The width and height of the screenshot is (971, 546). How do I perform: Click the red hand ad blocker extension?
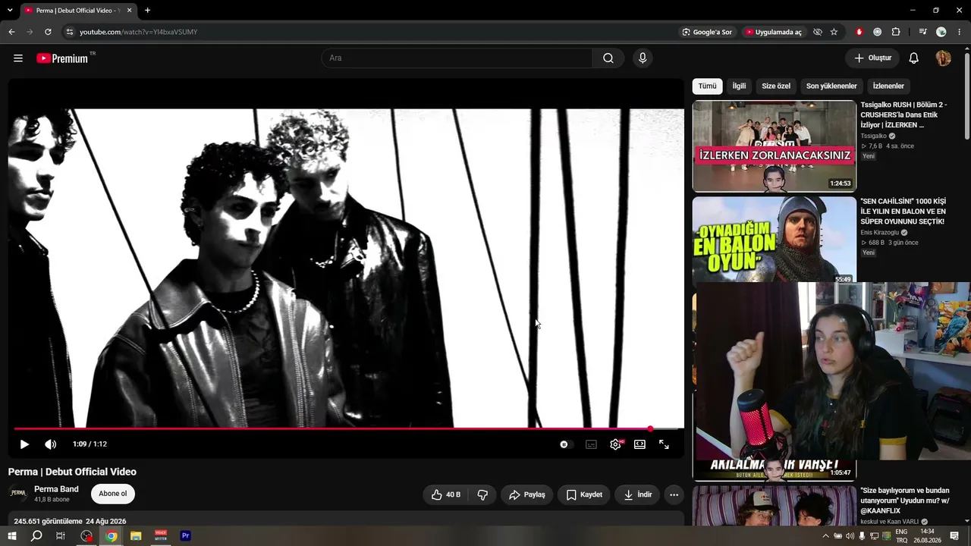pos(859,32)
